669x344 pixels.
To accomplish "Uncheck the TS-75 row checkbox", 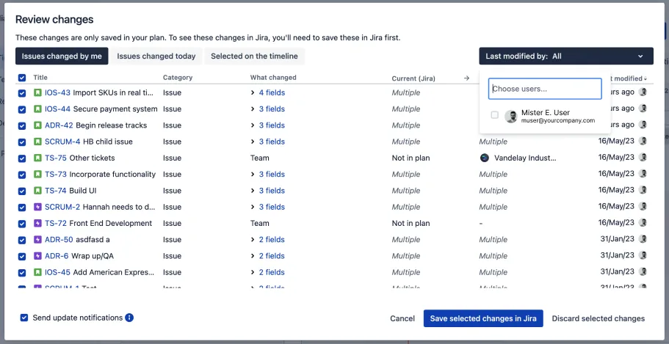I will [22, 158].
